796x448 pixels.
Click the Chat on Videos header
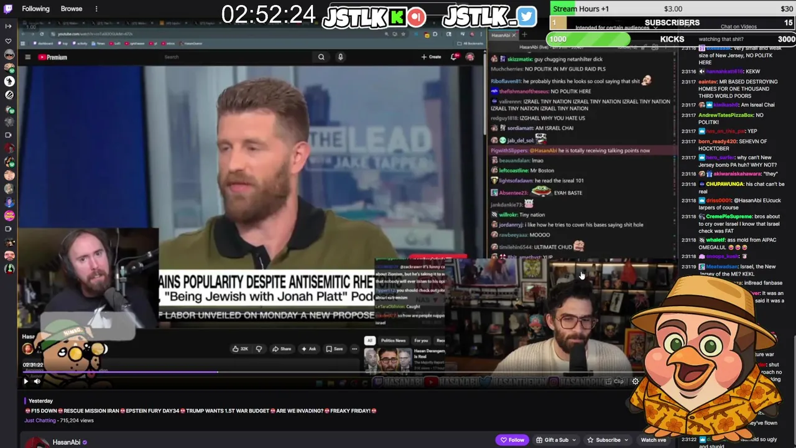click(739, 27)
